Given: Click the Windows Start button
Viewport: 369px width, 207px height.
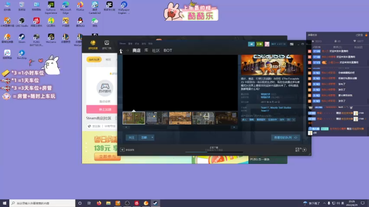Looking at the screenshot, I should (5, 203).
